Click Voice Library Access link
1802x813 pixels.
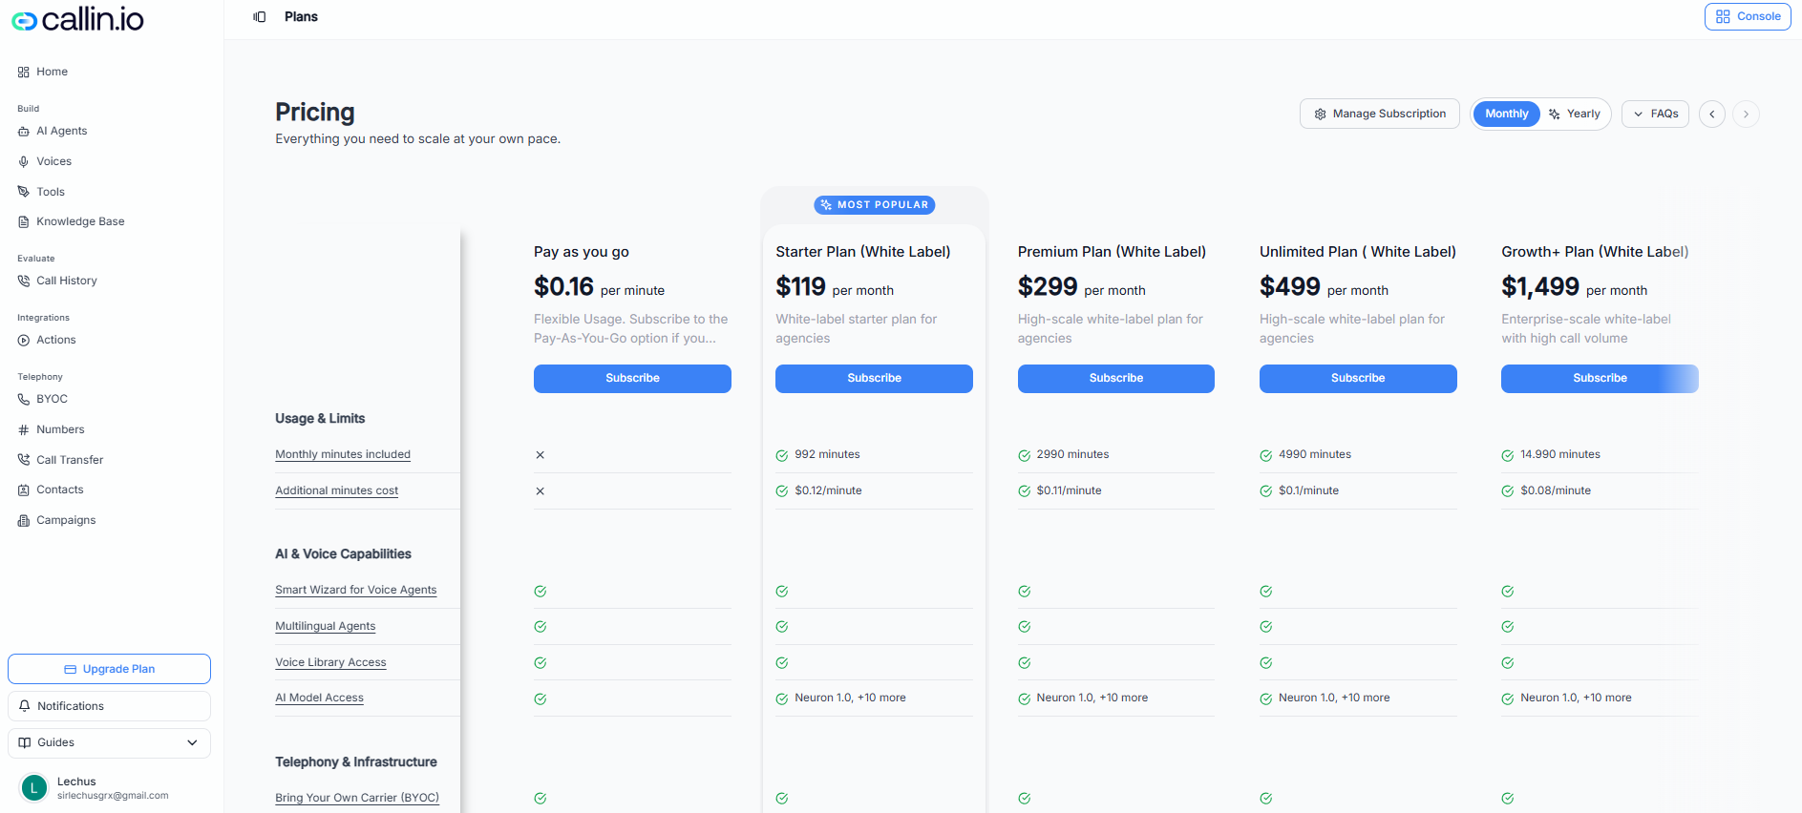(x=330, y=662)
